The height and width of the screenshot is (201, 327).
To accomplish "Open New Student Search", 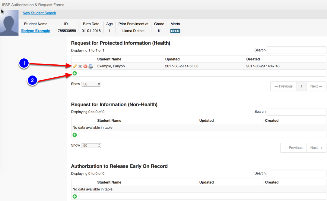I will coord(39,13).
